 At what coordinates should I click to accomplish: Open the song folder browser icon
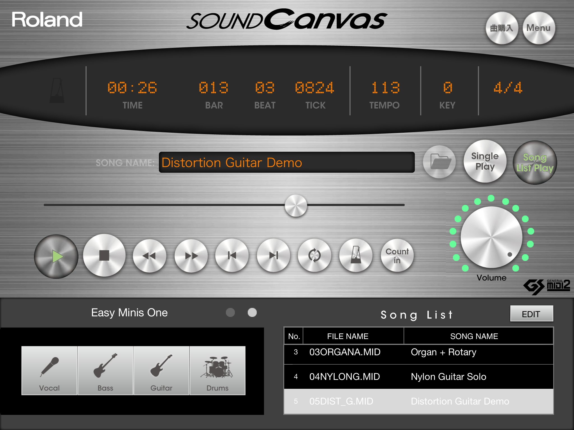[439, 162]
